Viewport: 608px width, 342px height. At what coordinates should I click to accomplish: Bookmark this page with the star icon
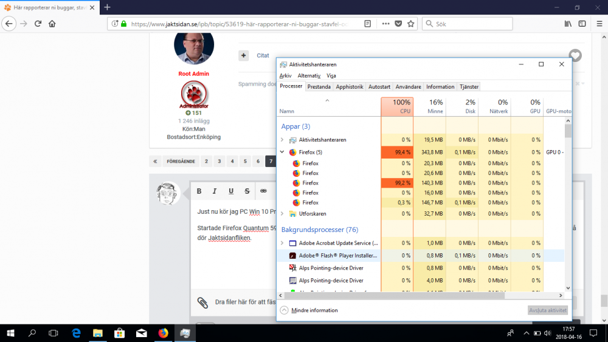click(411, 24)
